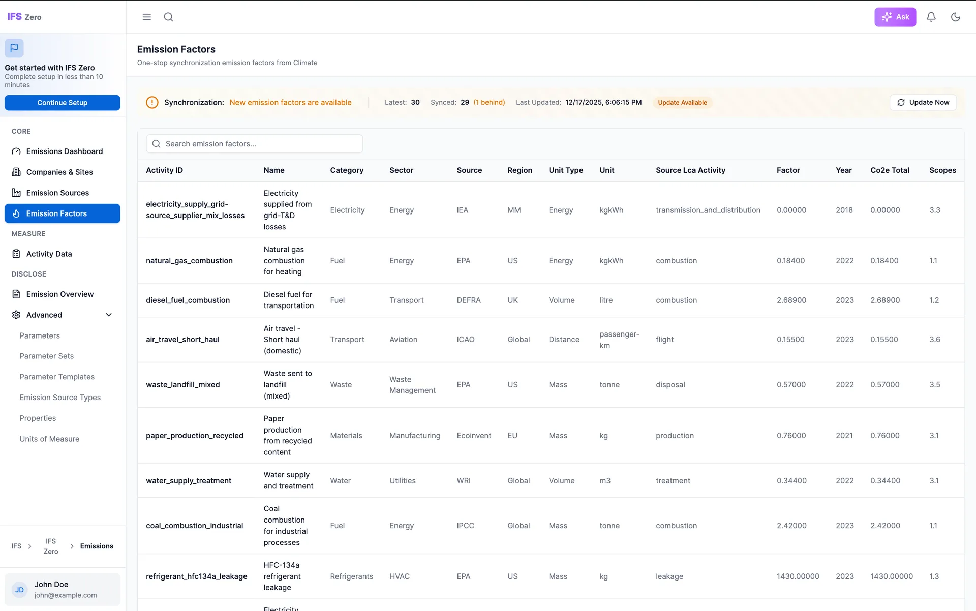Click the Continue Setup button
Image resolution: width=976 pixels, height=611 pixels.
click(x=62, y=102)
